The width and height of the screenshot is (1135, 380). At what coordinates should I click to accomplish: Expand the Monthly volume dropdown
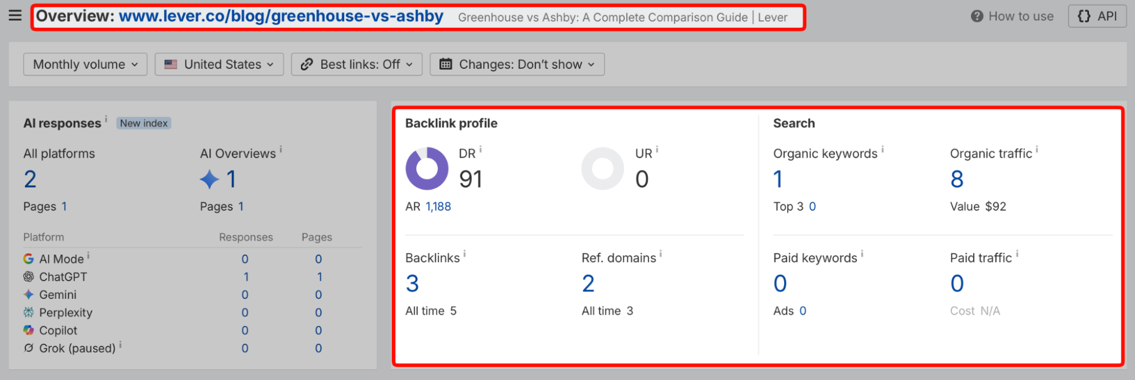pos(85,64)
